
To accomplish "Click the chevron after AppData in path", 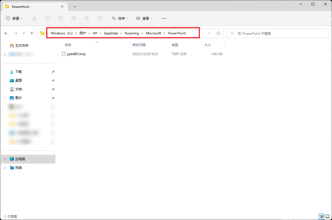I will [121, 33].
